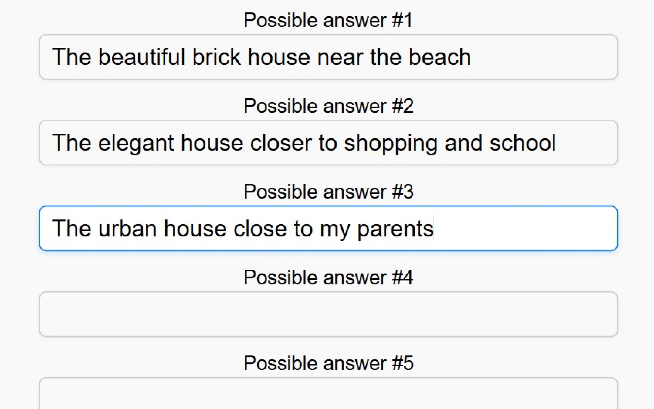Viewport: 654px width, 409px height.
Task: Click the "Possible answer #3" label
Action: [328, 192]
